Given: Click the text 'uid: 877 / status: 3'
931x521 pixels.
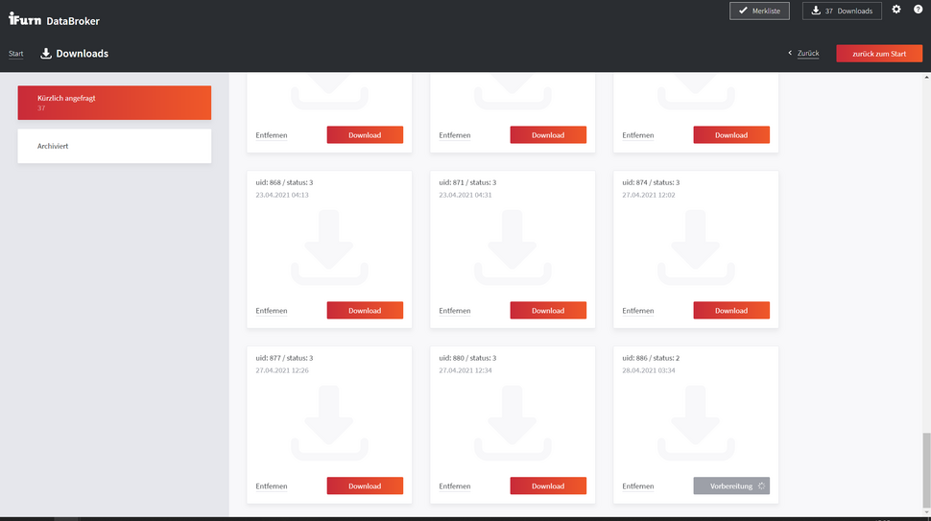Looking at the screenshot, I should pos(284,359).
